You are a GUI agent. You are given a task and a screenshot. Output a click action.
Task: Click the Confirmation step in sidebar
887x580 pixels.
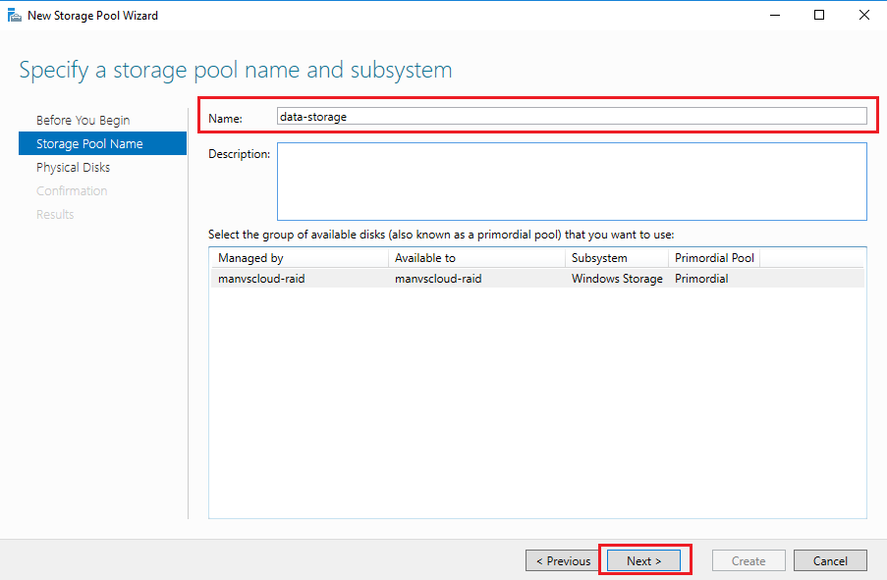[72, 191]
